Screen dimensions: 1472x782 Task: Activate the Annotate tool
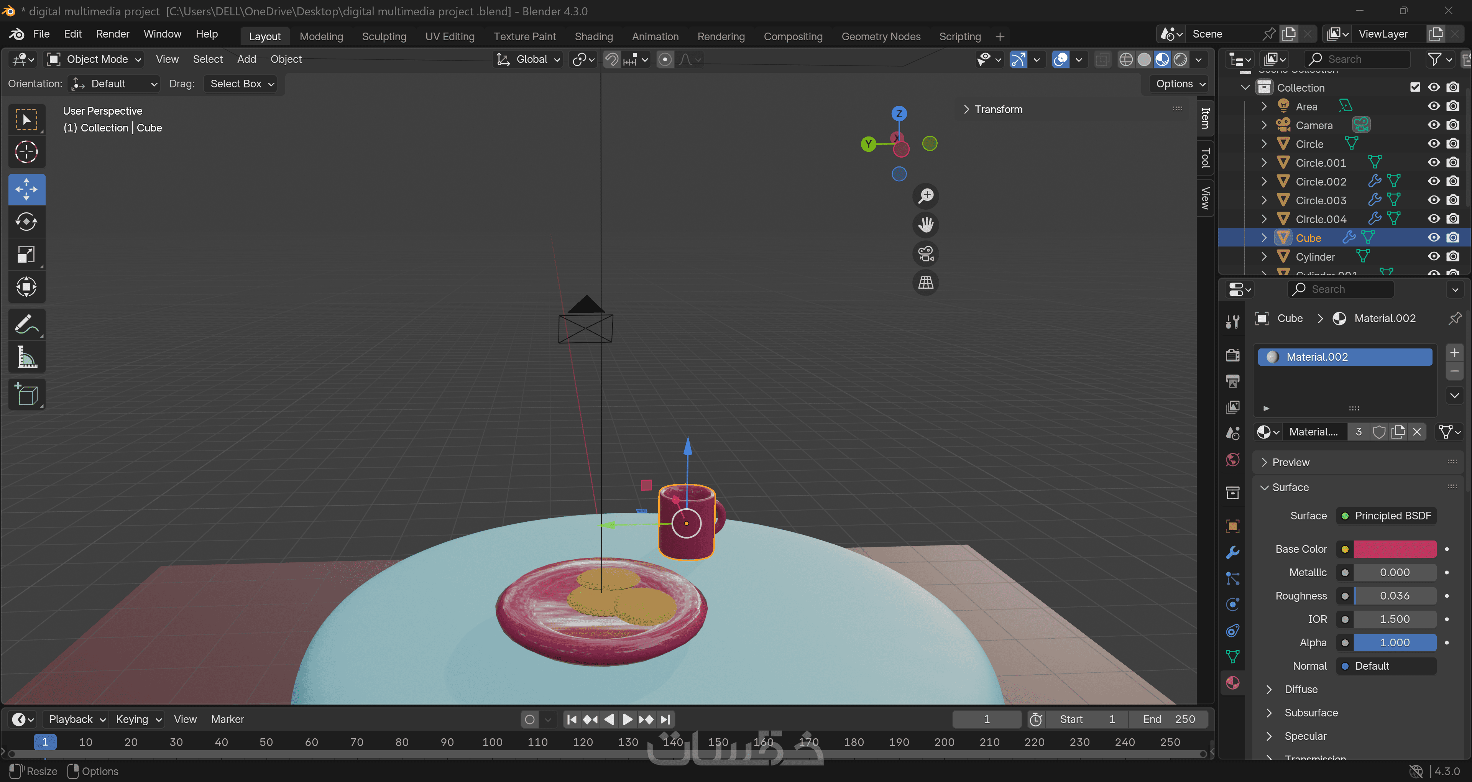click(x=26, y=325)
